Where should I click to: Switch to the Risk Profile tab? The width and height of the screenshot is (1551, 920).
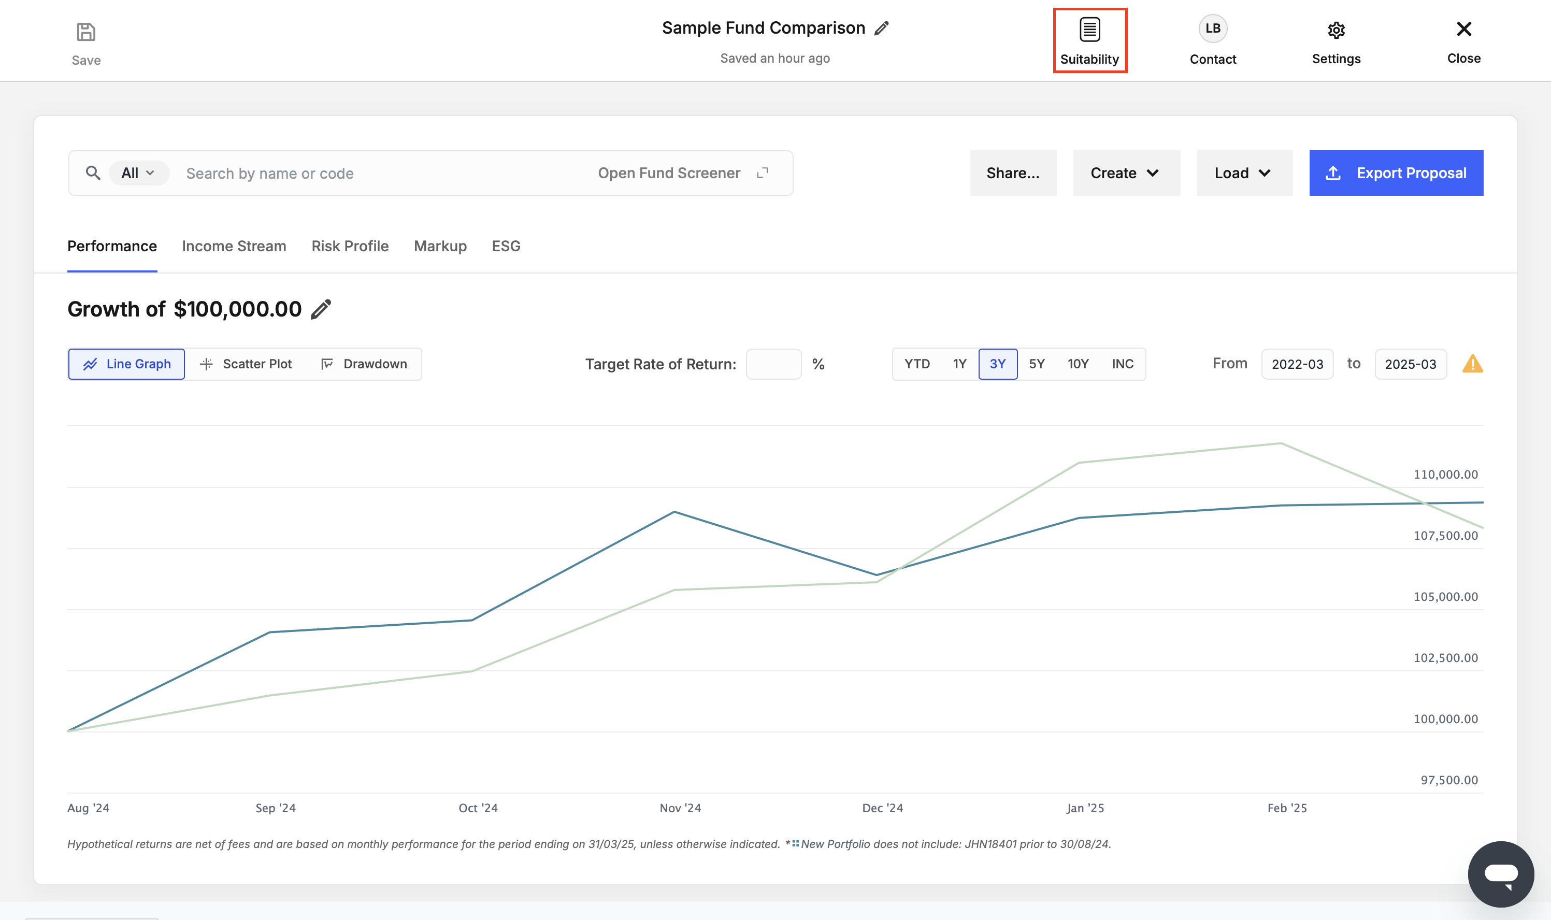(350, 246)
